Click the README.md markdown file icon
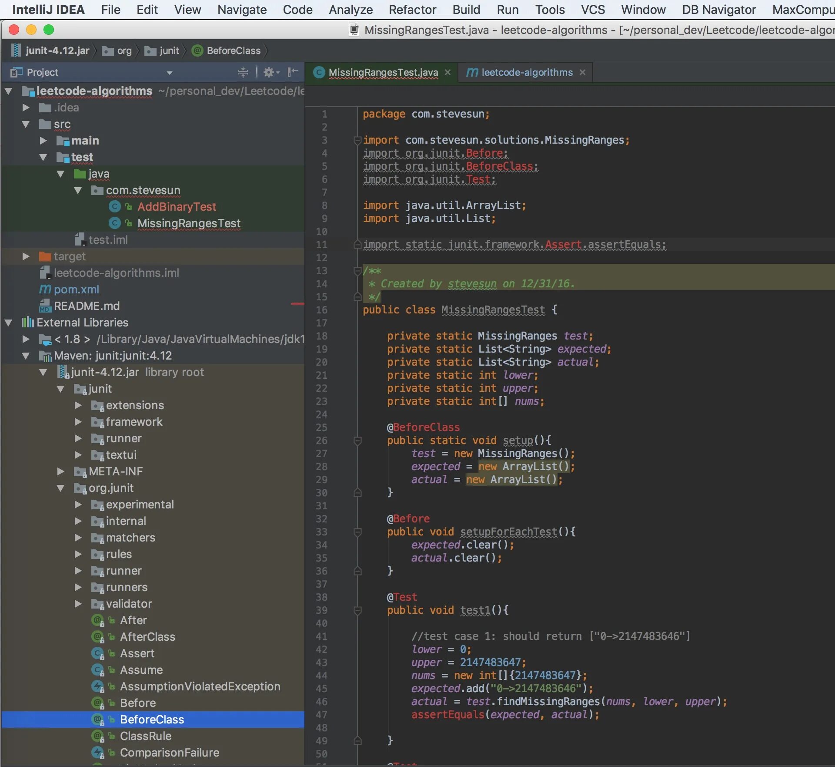Screen dimensions: 835x767 (x=45, y=306)
